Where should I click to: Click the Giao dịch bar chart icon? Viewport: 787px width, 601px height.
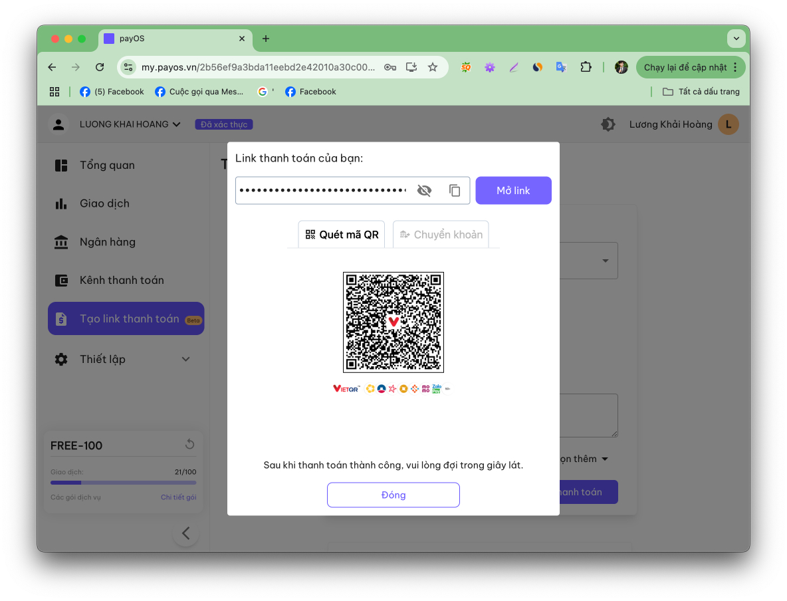[x=61, y=203]
